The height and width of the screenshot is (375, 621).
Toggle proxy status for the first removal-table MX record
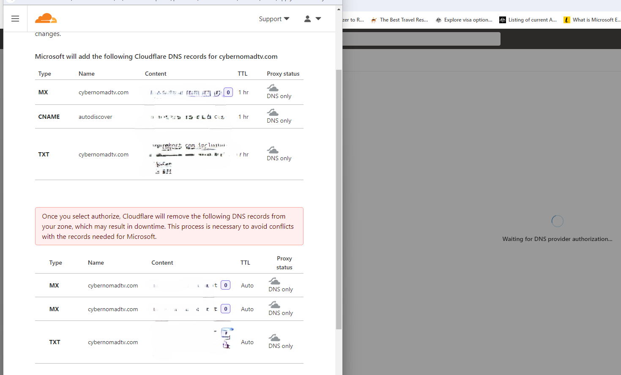[274, 280]
